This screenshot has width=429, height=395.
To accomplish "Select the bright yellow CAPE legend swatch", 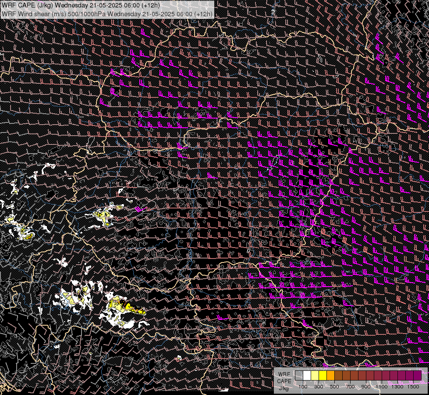I will pos(323,375).
